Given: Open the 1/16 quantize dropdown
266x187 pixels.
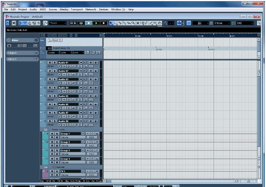Looking at the screenshot, I should point(245,23).
